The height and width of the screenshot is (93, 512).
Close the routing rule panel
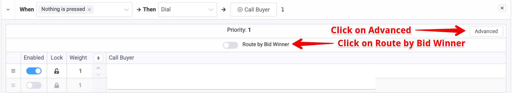[502, 8]
